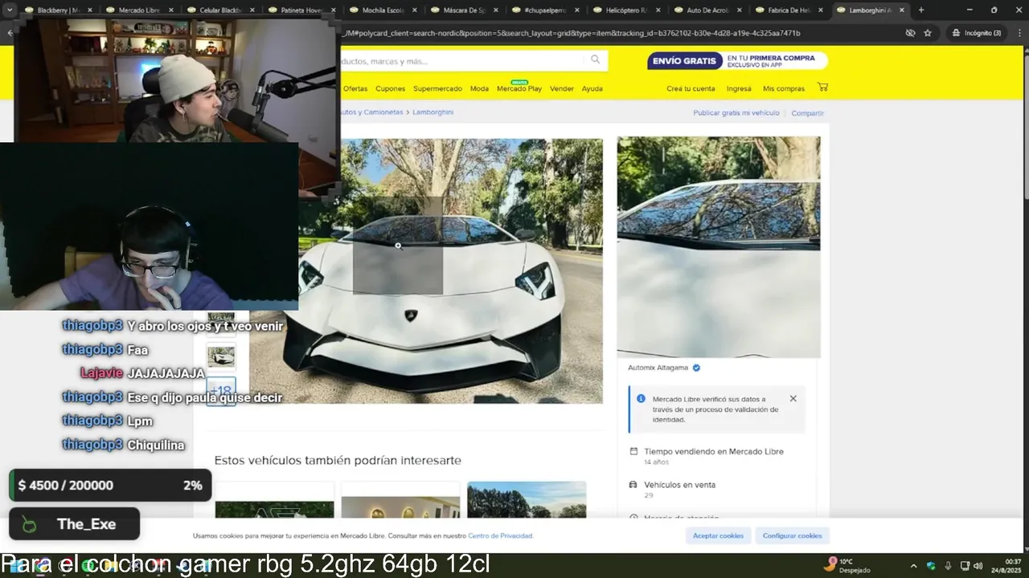Click the verified badge next to Automix Altagama
Viewport: 1029px width, 578px height.
coord(697,368)
